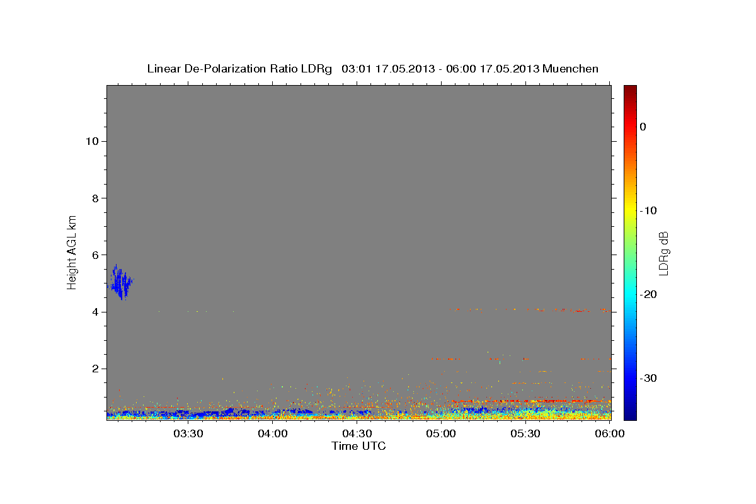Click the dark red top of colorbar
Viewport: 756px width, 504px height.
(x=630, y=90)
